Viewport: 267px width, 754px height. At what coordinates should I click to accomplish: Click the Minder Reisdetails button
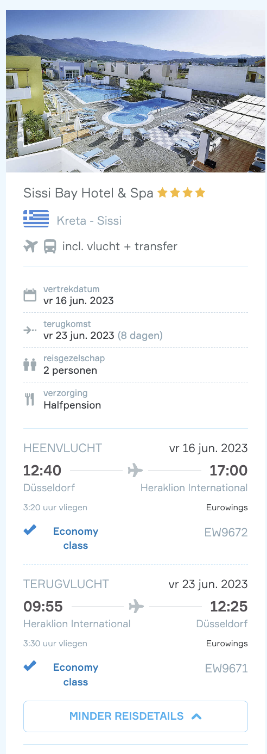point(136,716)
